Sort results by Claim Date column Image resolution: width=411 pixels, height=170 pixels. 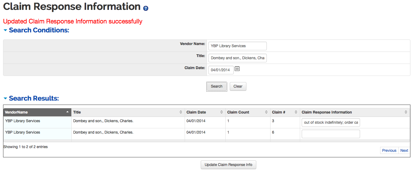pyautogui.click(x=205, y=112)
